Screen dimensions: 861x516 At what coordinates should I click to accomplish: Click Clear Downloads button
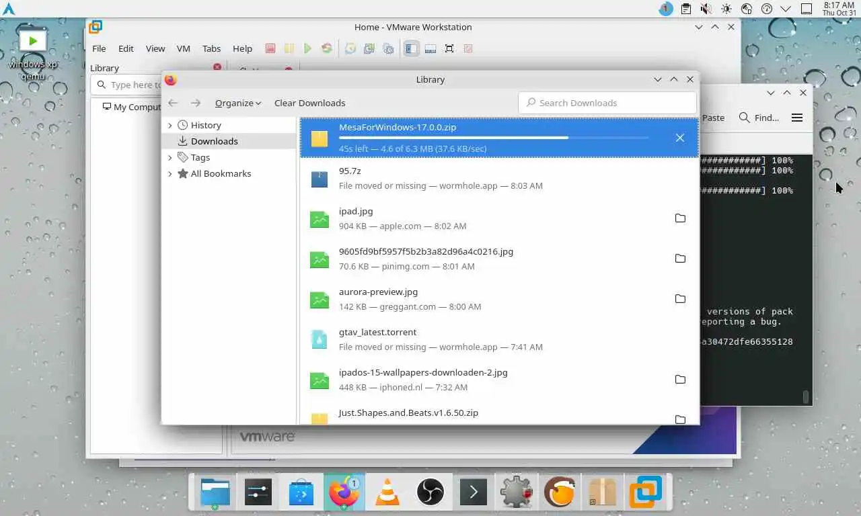point(309,103)
